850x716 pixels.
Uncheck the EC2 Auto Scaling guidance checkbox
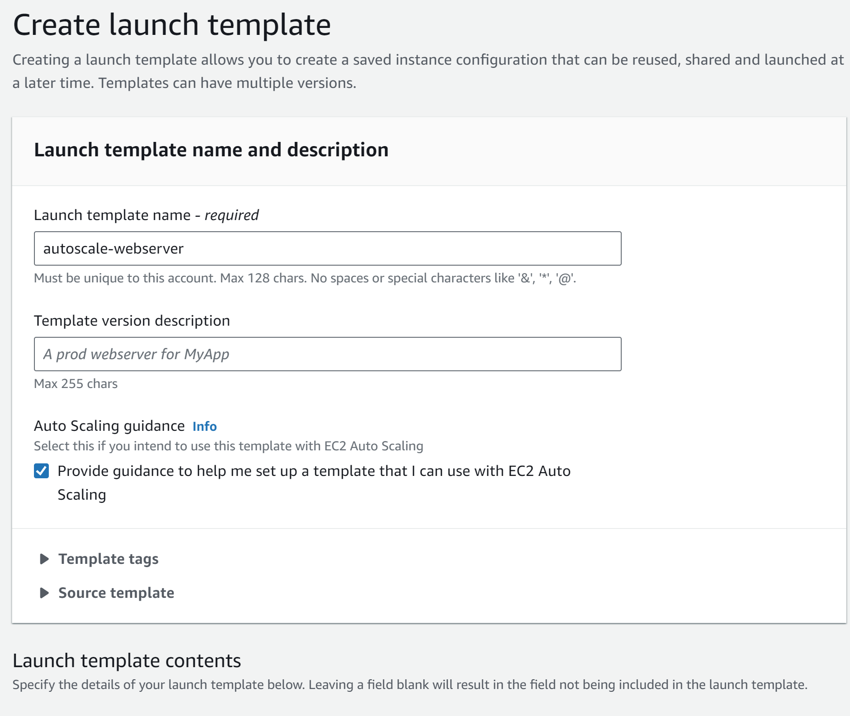(41, 471)
